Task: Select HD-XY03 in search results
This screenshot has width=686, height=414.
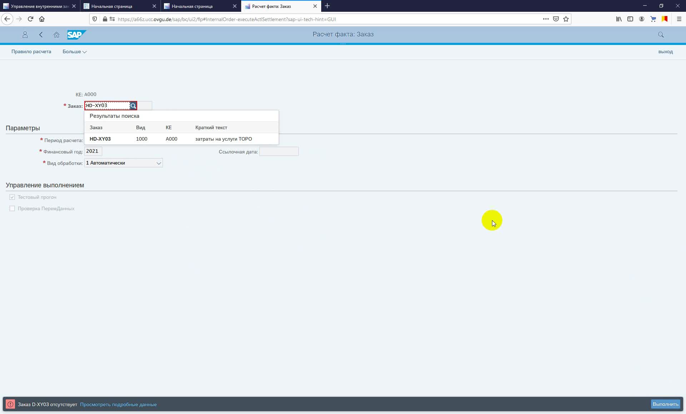Action: coord(181,139)
